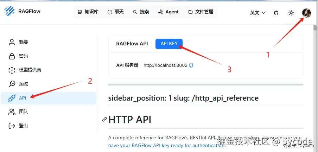Click the page vertical scrollbar thumb

point(315,27)
